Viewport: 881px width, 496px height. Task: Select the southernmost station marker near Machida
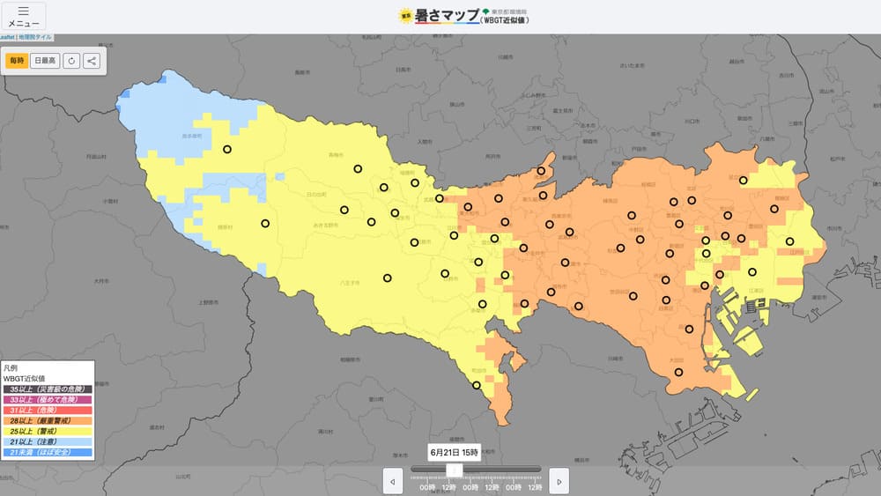click(x=477, y=385)
